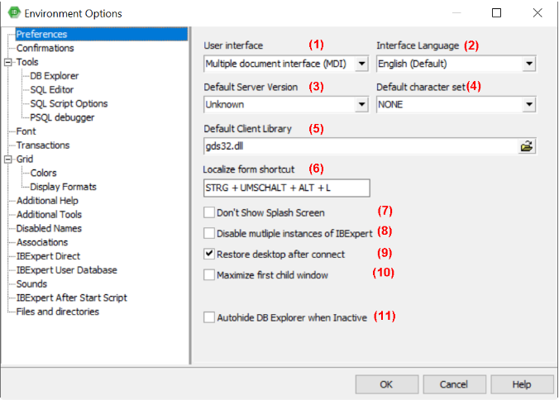Select Display Formats under Grid
Image resolution: width=559 pixels, height=400 pixels.
(63, 187)
